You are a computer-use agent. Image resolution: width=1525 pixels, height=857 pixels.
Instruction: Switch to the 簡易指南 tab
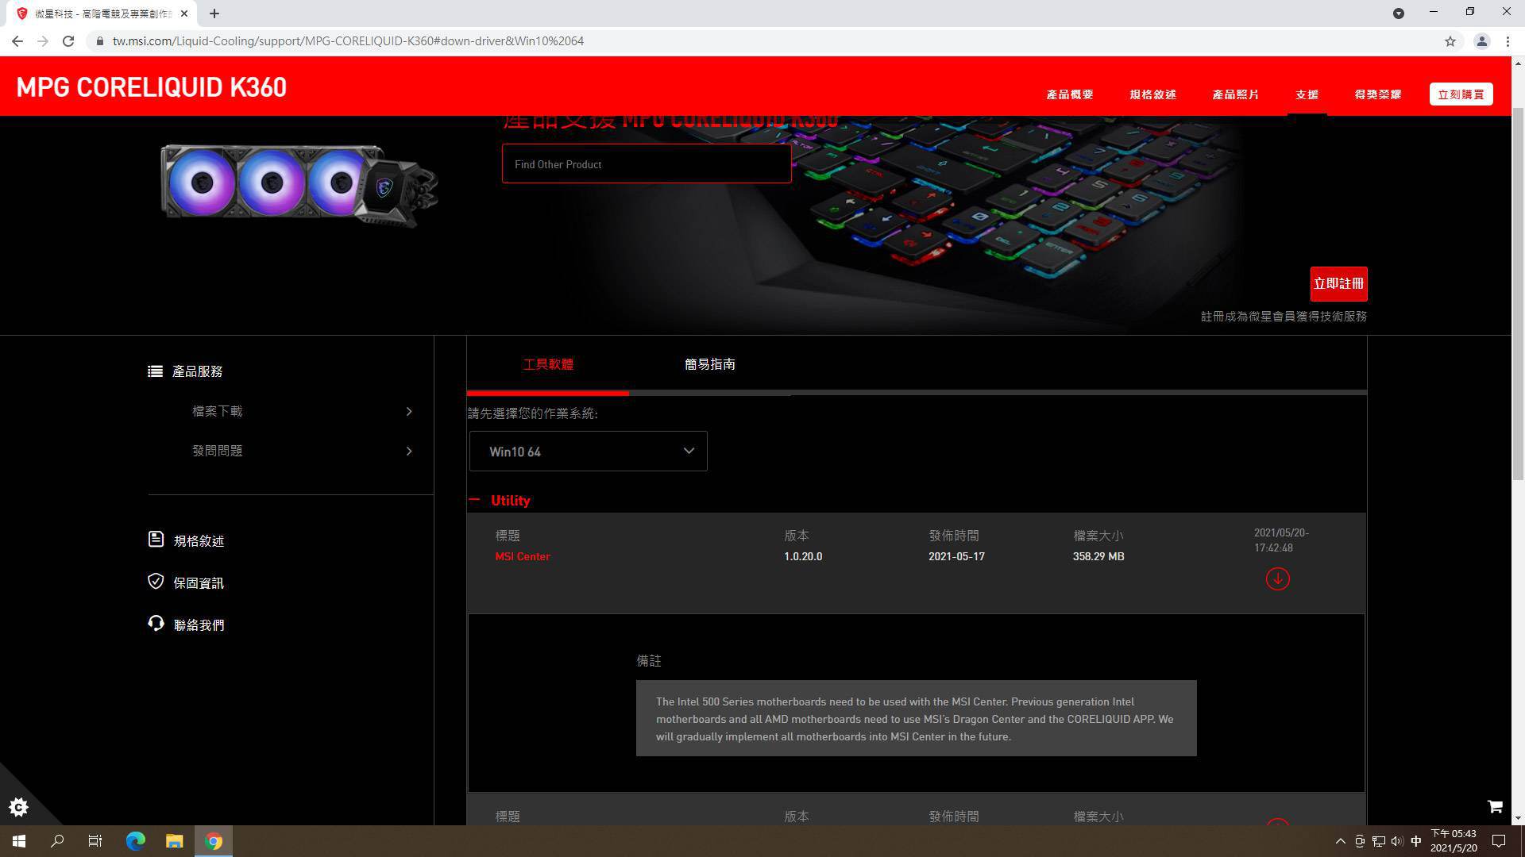pos(709,364)
